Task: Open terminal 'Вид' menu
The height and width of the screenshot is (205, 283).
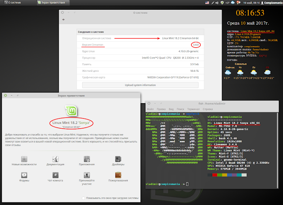Action: click(x=171, y=109)
